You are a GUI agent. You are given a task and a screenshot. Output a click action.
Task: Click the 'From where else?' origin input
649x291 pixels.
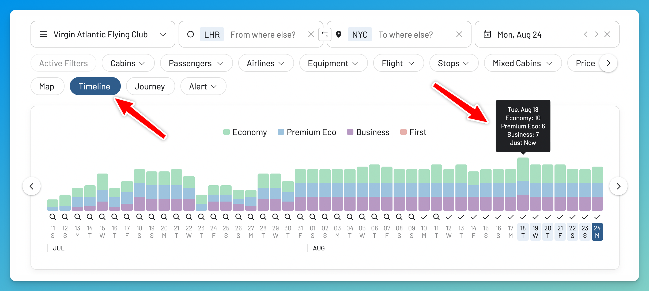click(x=263, y=34)
